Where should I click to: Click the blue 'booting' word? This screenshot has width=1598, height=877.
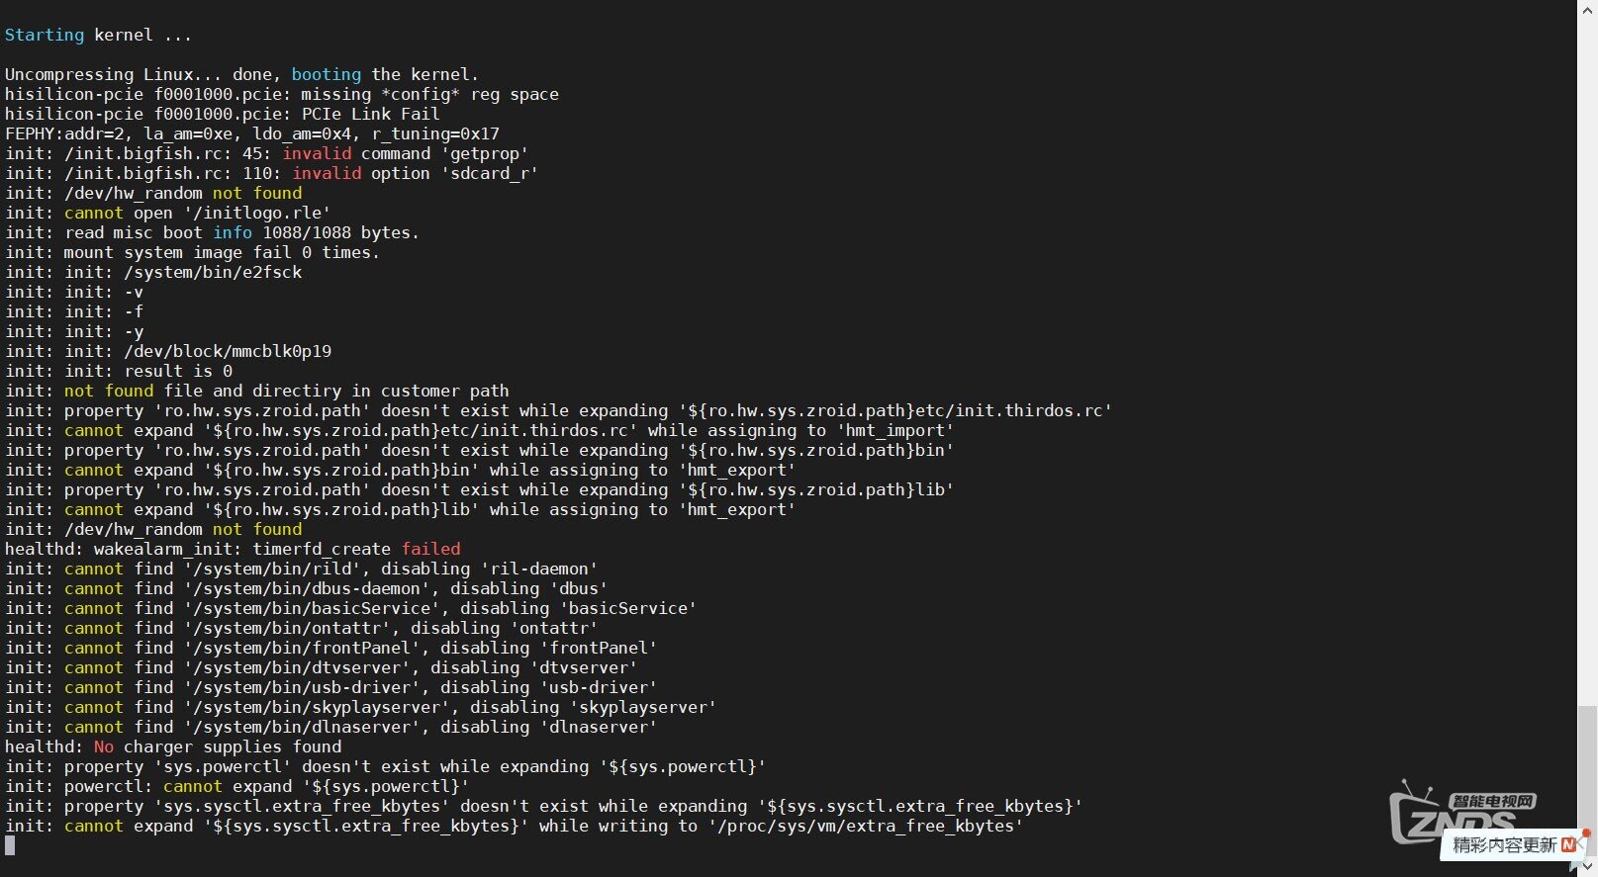click(327, 74)
